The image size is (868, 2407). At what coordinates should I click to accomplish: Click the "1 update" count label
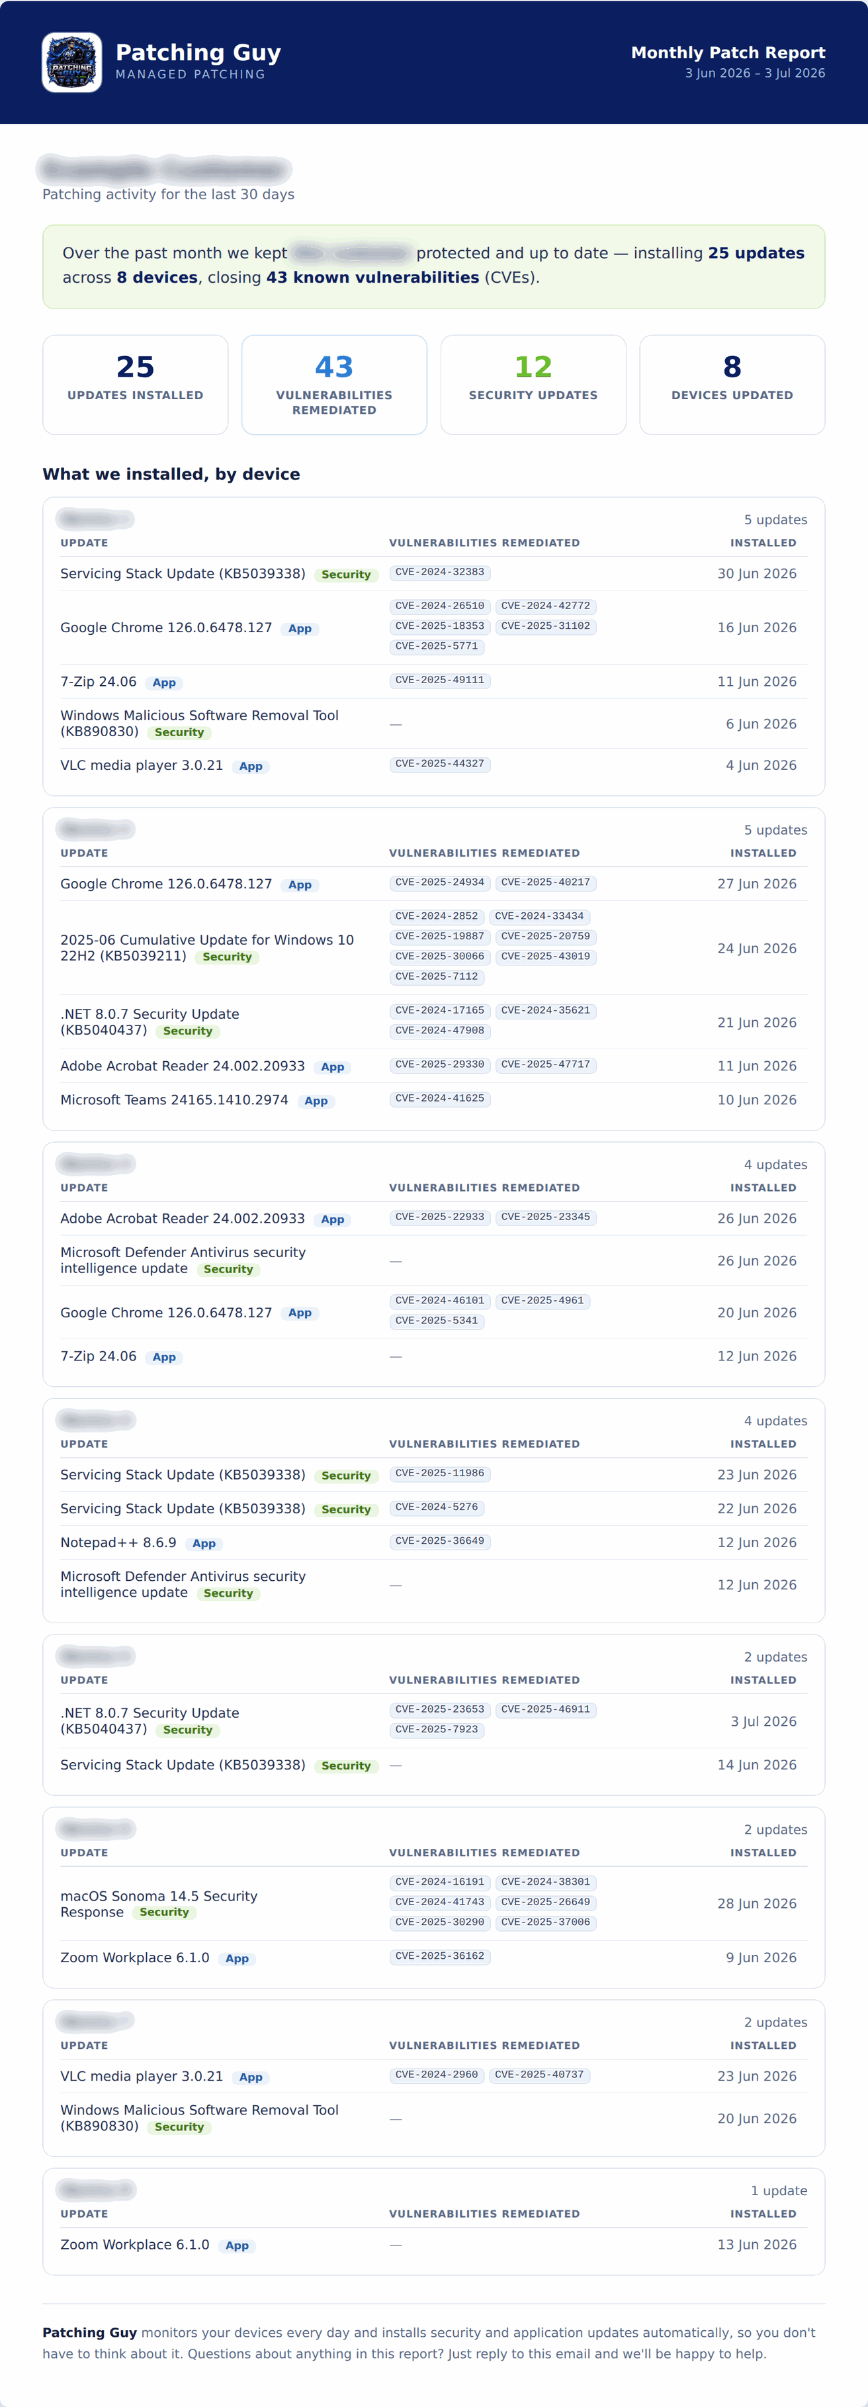coord(779,2191)
